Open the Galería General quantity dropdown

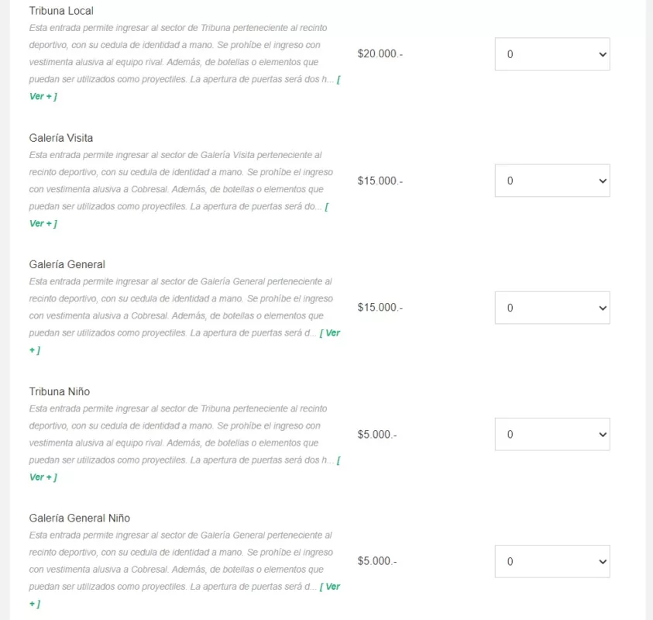pos(552,308)
